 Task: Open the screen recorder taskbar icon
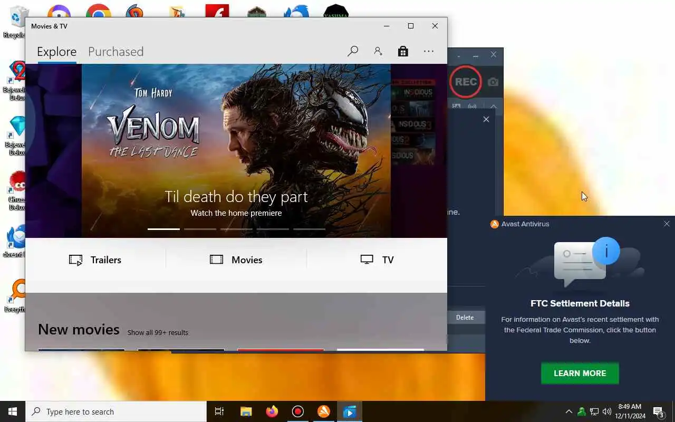click(x=298, y=411)
